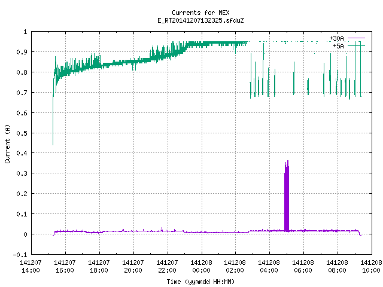Click the y-axis tick value 0.2
This screenshot has width=383, height=287.
click(22, 194)
